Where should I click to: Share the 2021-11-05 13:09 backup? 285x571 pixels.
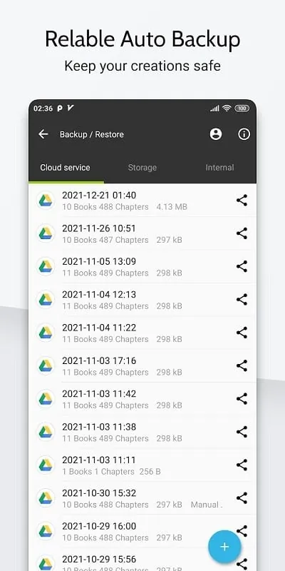[x=242, y=266]
